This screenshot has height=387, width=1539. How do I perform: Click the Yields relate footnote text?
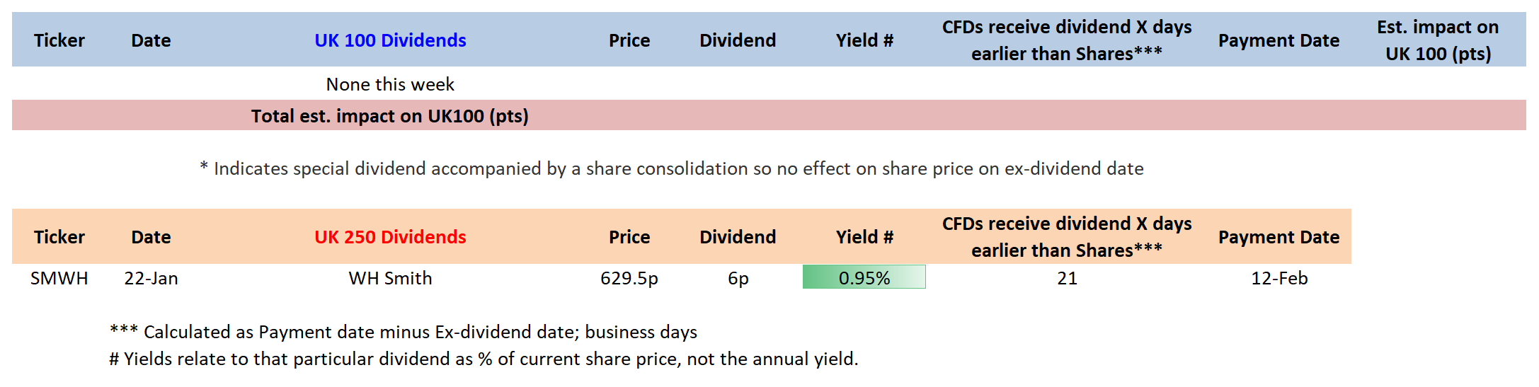click(x=484, y=359)
